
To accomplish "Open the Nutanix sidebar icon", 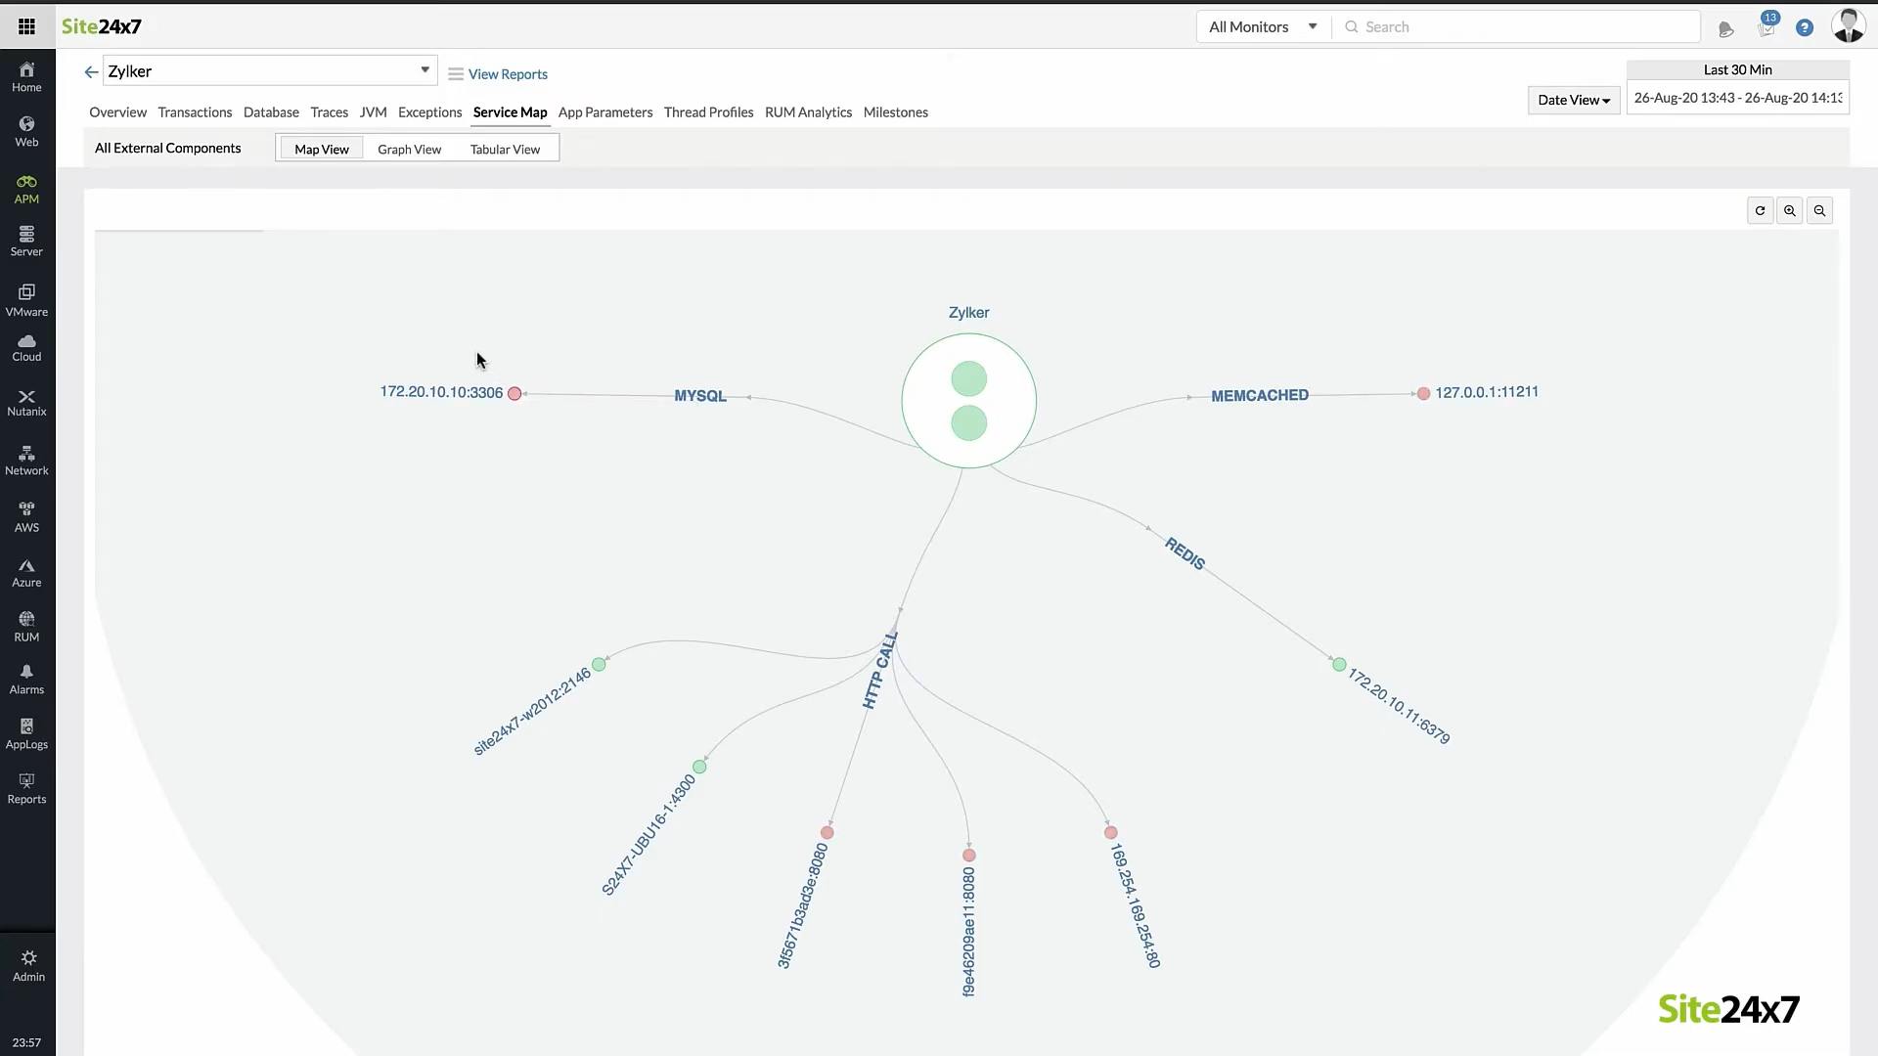I will point(26,403).
